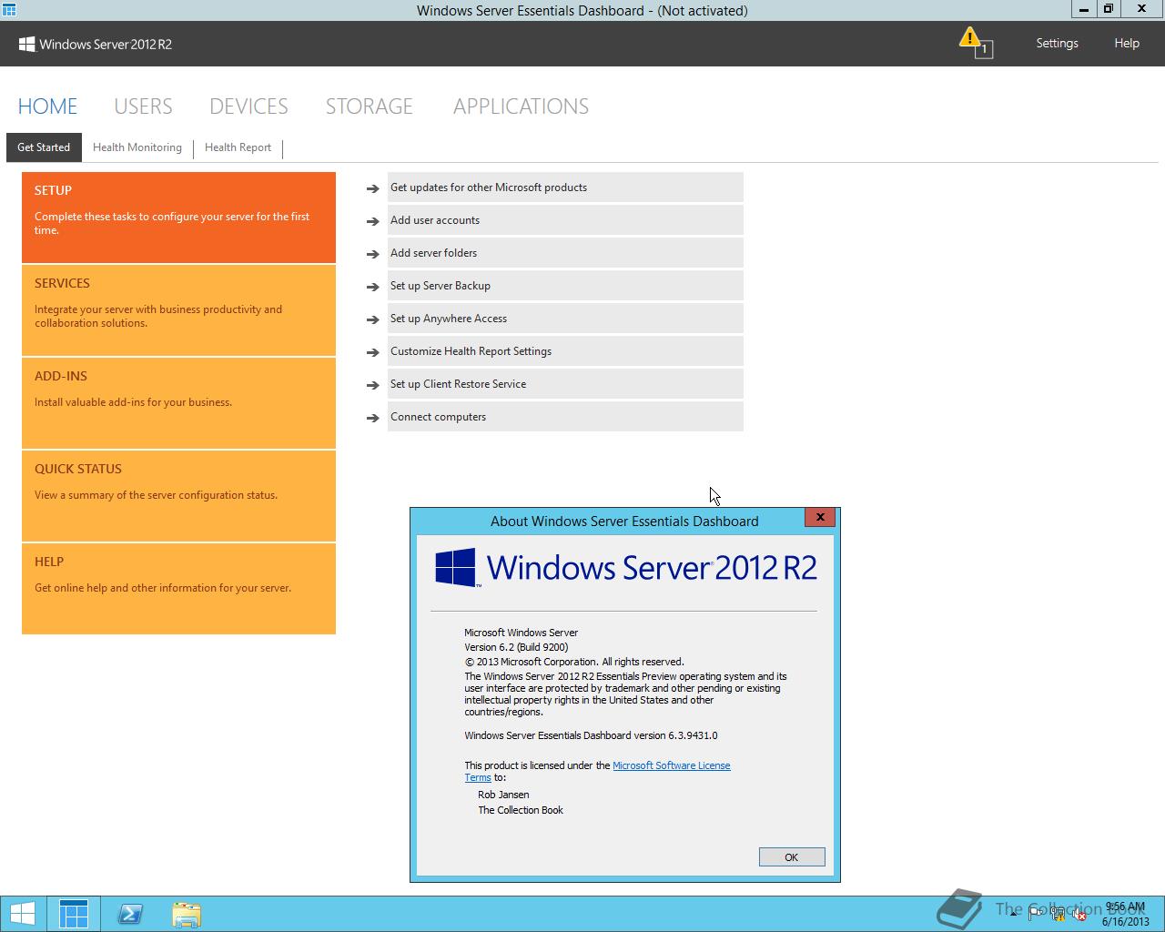Image resolution: width=1165 pixels, height=932 pixels.
Task: Click the licensee name Rob Jansen
Action: (503, 795)
